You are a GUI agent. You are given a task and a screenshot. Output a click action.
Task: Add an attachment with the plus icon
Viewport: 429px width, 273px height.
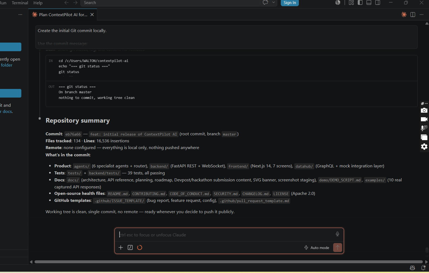(x=121, y=247)
